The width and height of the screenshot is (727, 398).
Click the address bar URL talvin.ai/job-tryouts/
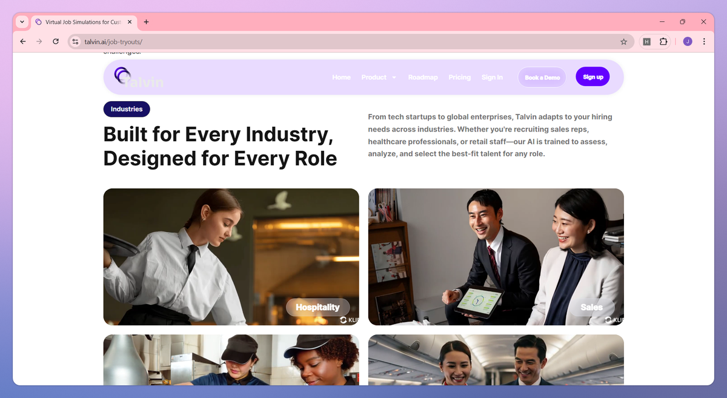coord(113,42)
